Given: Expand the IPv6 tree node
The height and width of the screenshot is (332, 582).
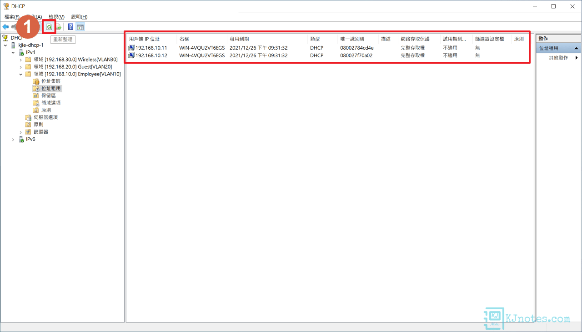Looking at the screenshot, I should tap(13, 139).
